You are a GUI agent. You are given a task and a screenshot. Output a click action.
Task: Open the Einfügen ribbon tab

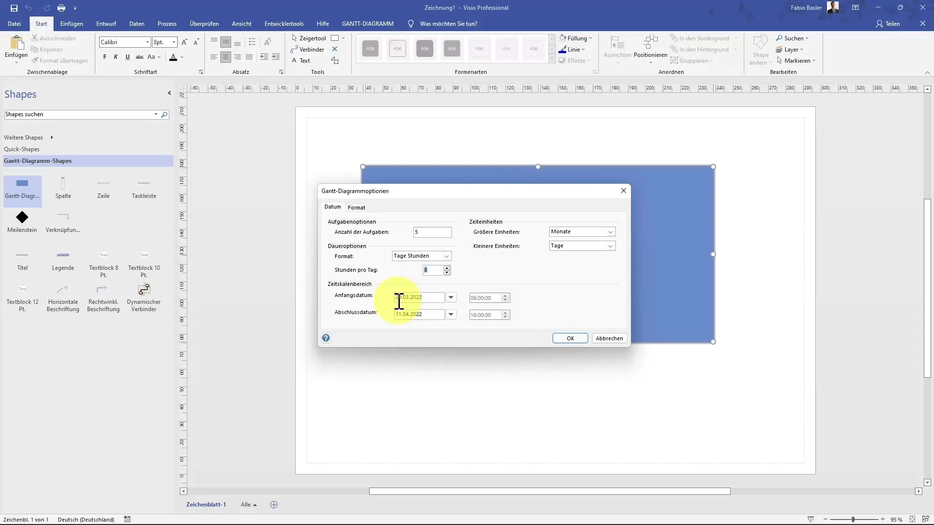(72, 23)
